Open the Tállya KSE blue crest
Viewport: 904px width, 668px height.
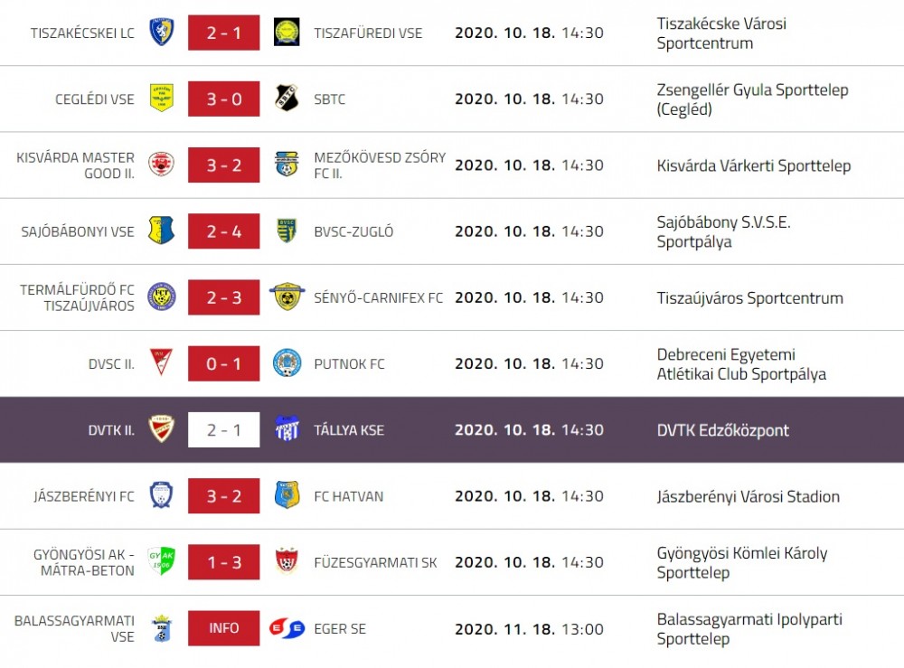pyautogui.click(x=287, y=428)
